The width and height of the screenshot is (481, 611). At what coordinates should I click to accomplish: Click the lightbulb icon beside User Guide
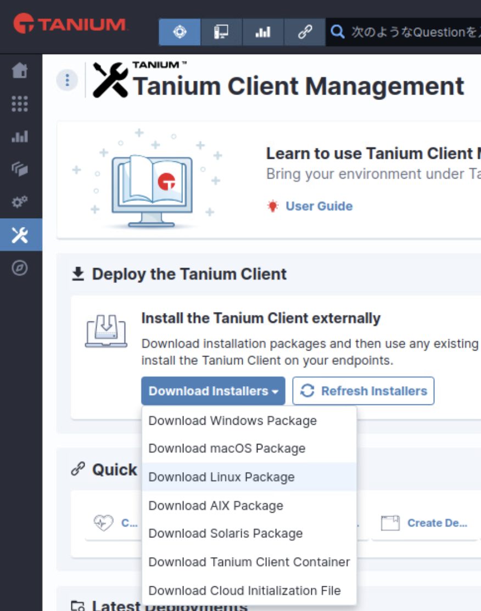point(273,205)
